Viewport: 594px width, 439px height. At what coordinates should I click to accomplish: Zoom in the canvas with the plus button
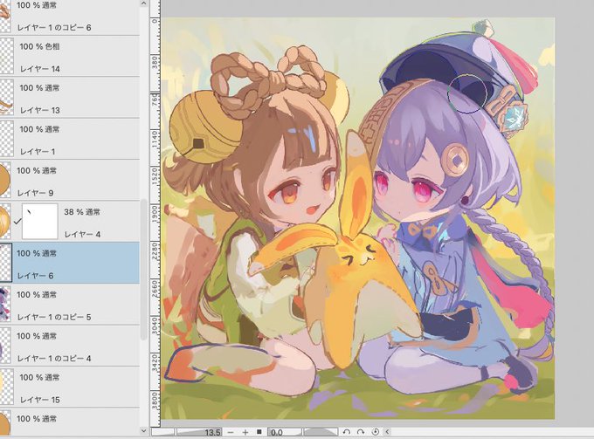click(245, 432)
